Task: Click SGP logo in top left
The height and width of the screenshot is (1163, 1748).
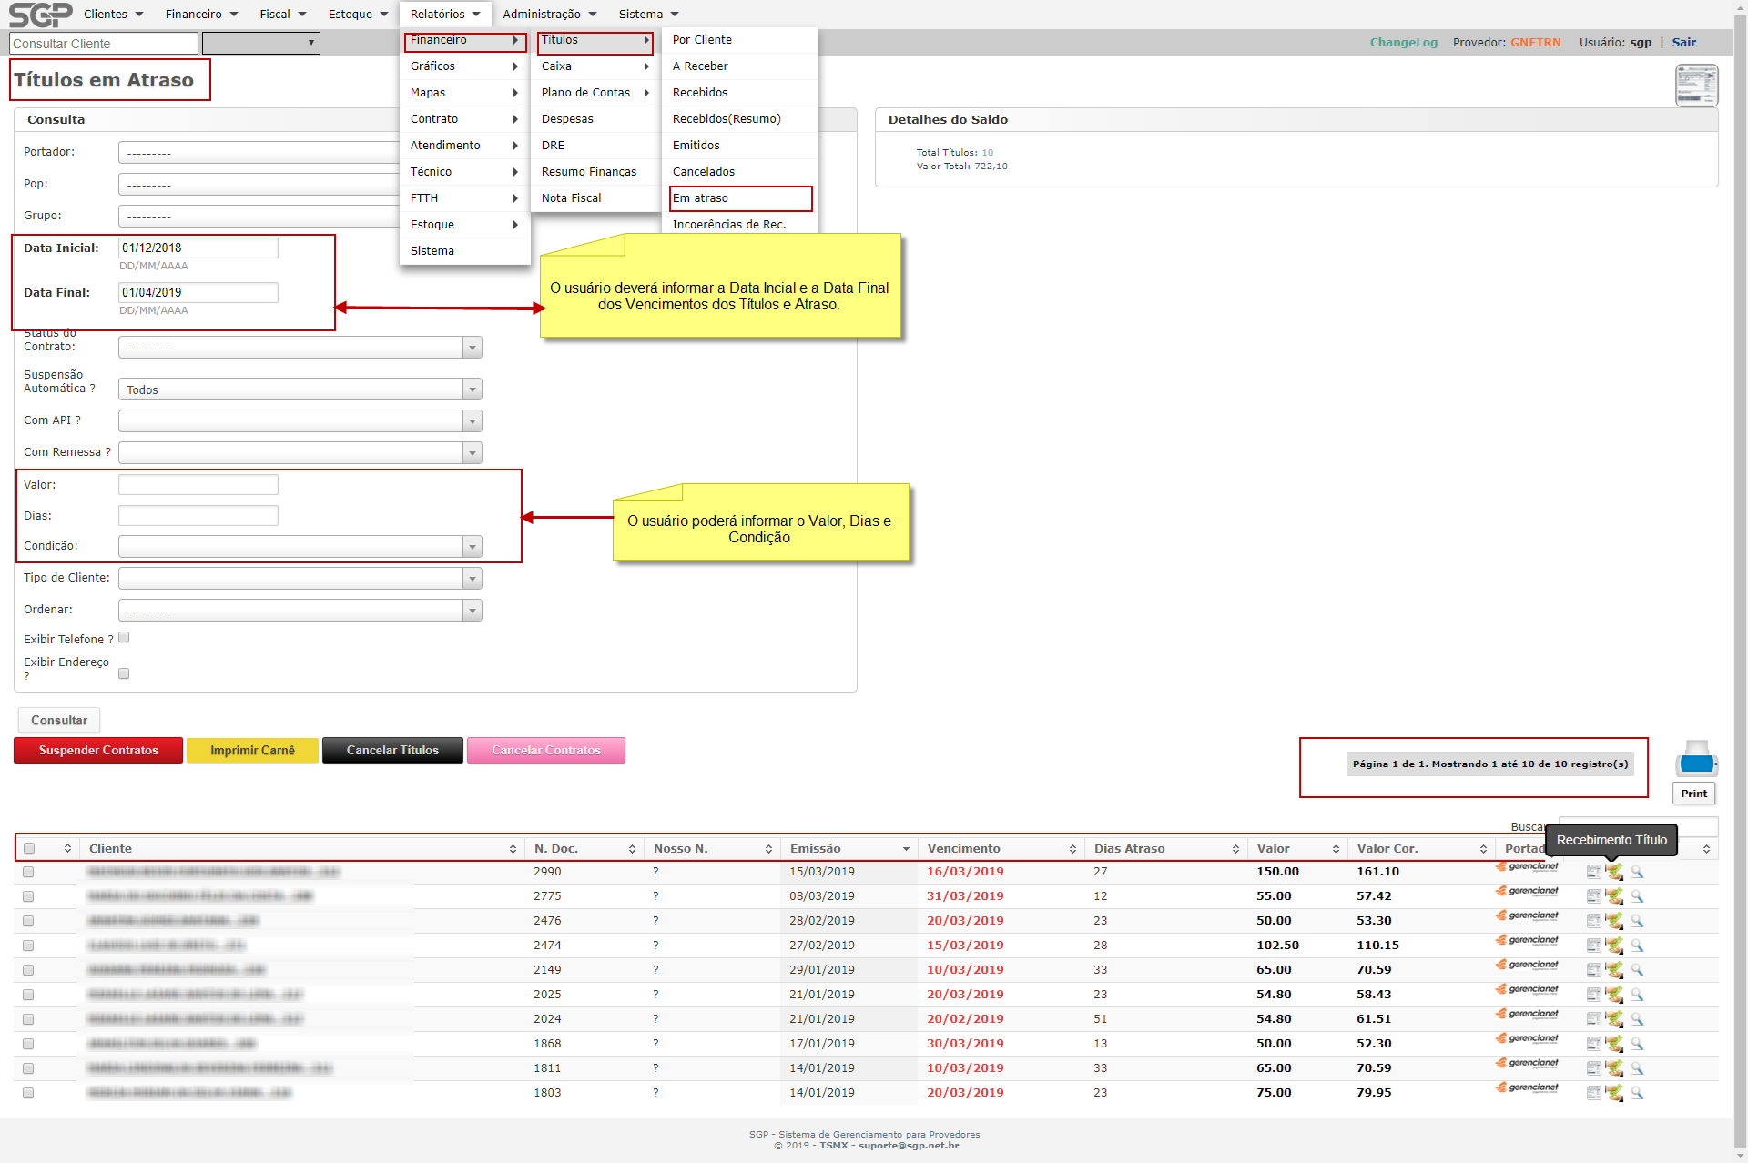Action: click(x=40, y=15)
